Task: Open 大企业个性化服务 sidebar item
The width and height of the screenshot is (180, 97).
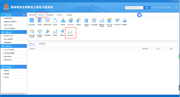Action: [x=9, y=50]
